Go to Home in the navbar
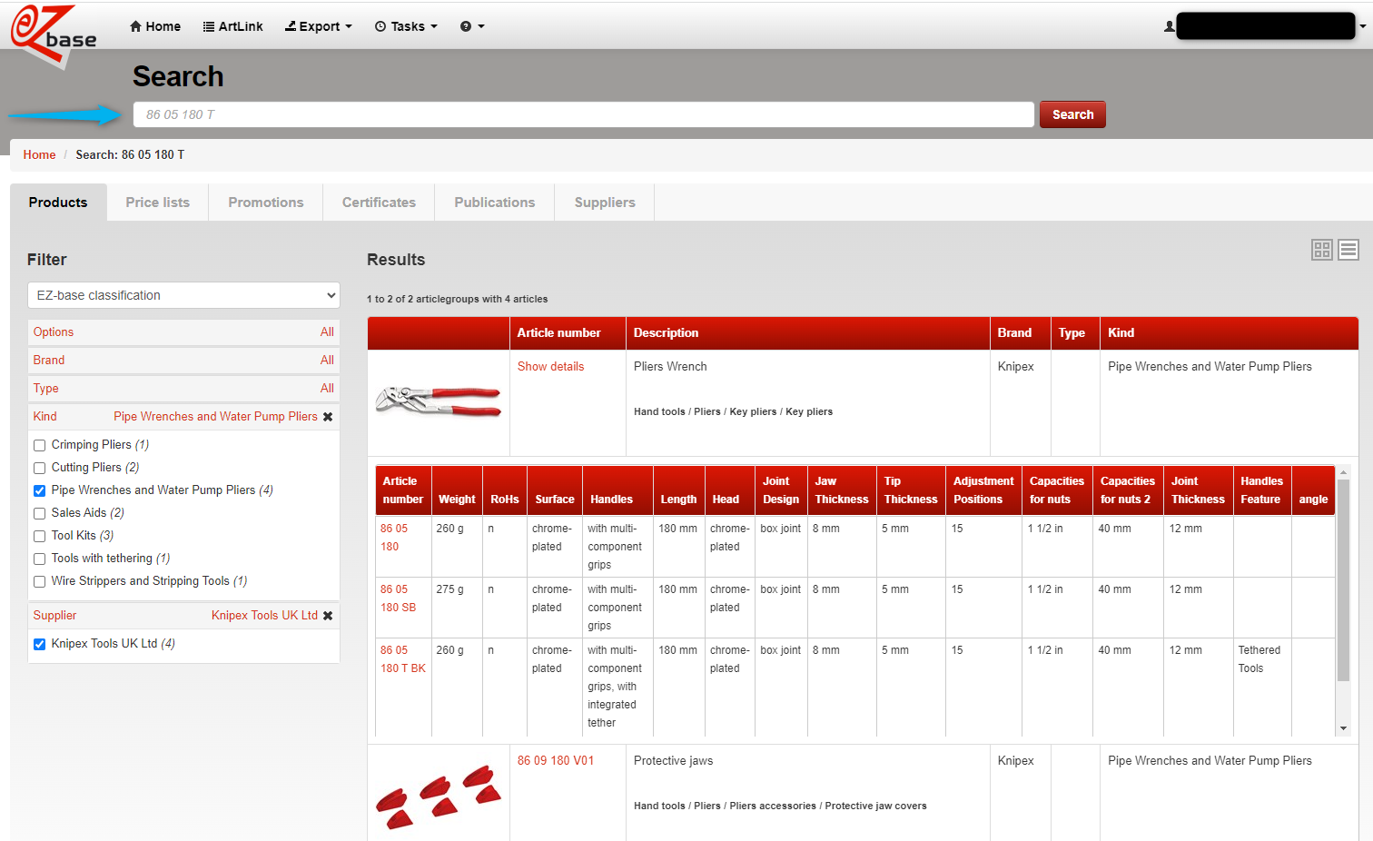This screenshot has height=841, width=1373. 155,26
